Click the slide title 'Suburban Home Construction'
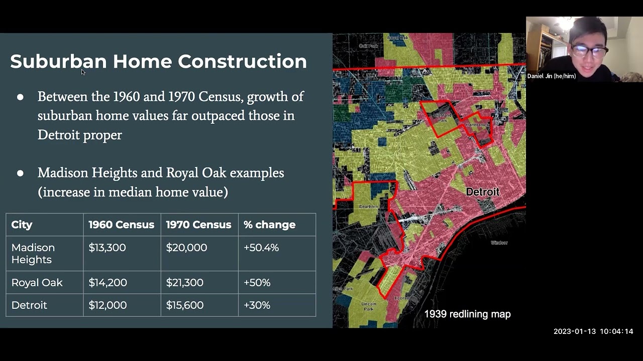This screenshot has width=643, height=361. click(158, 61)
